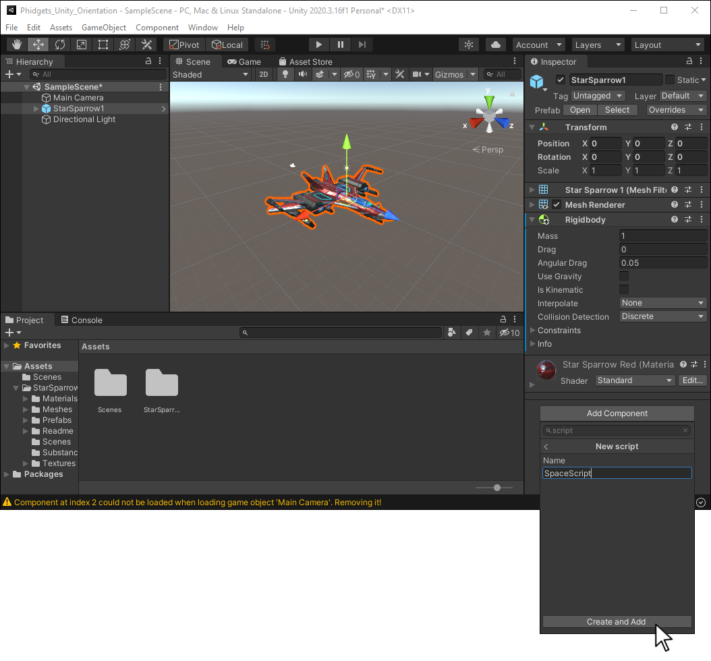Screen dimensions: 711x661
Task: Select the Rect tool
Action: tap(103, 45)
